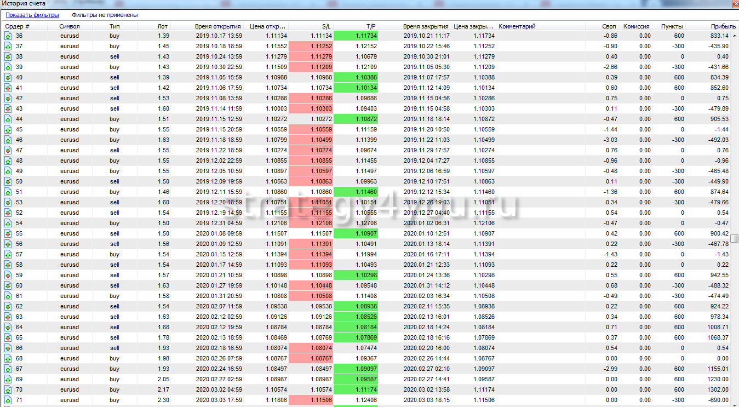Click the order icon for order 40

(x=8, y=78)
